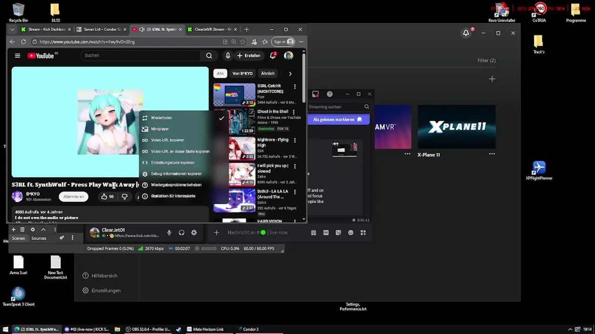
Task: Remove scene with OBS trash icon
Action: coord(22,229)
